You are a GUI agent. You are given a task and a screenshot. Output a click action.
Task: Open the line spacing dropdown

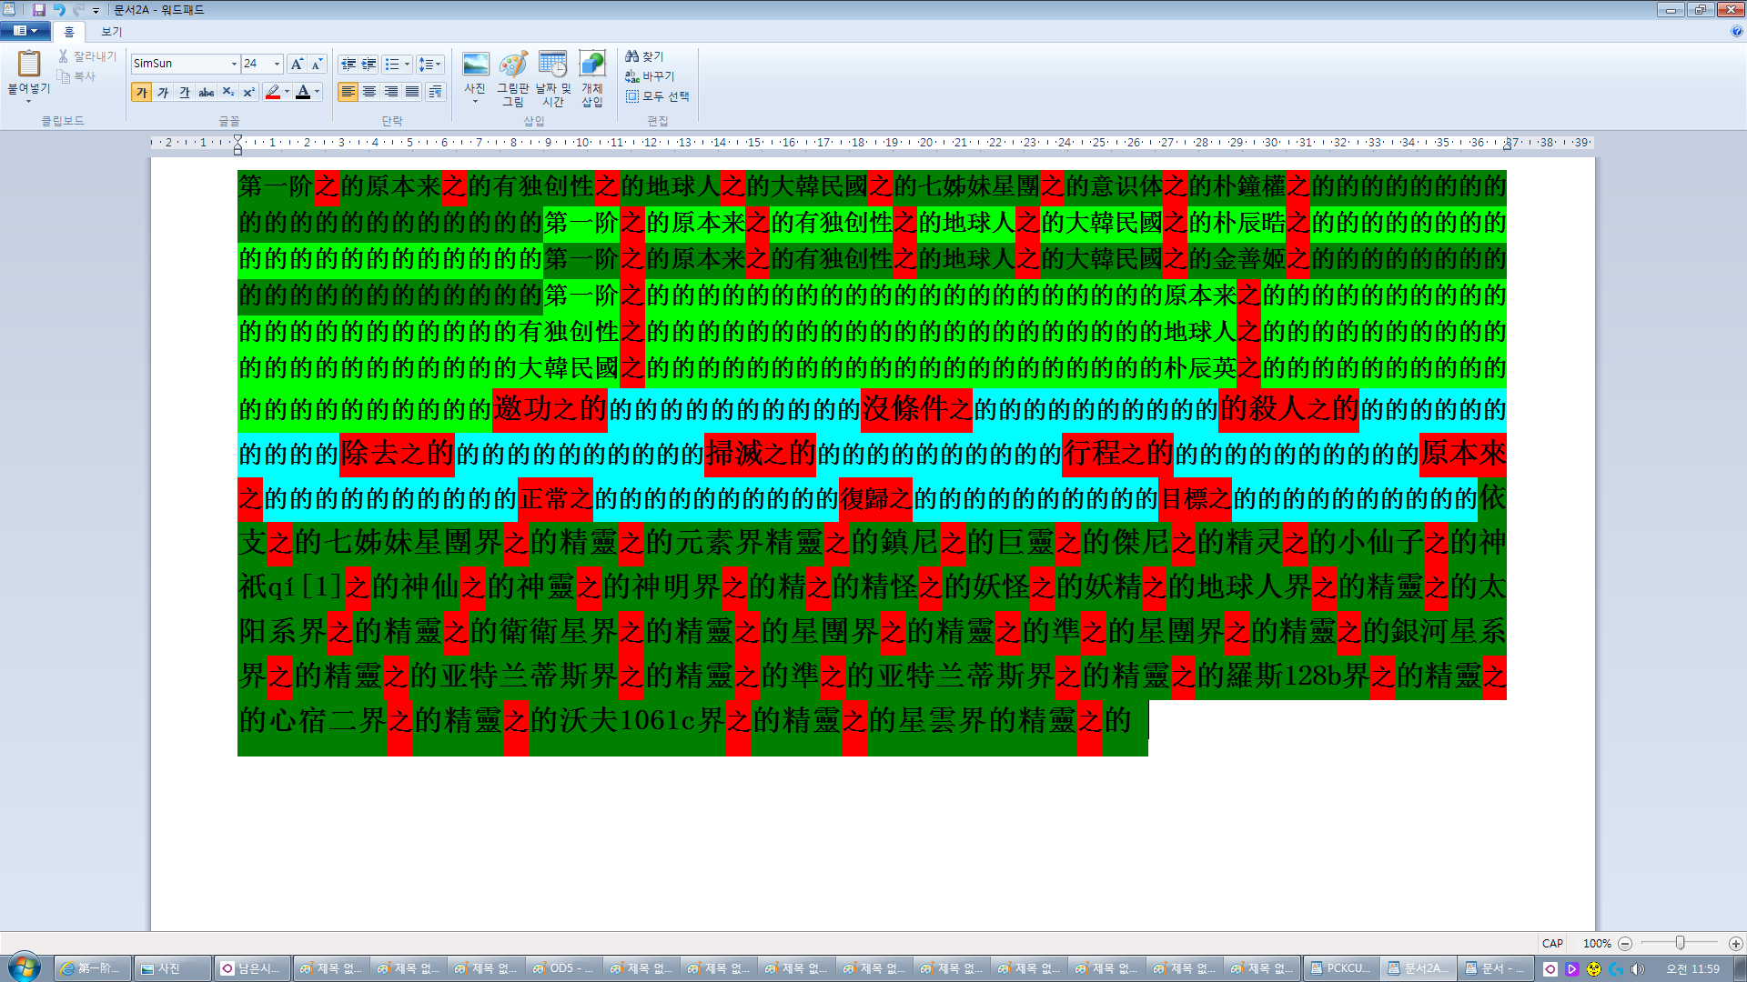(x=430, y=64)
